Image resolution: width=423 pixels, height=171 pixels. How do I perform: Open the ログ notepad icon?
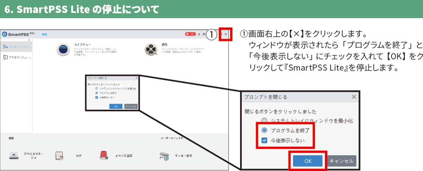pyautogui.click(x=59, y=155)
